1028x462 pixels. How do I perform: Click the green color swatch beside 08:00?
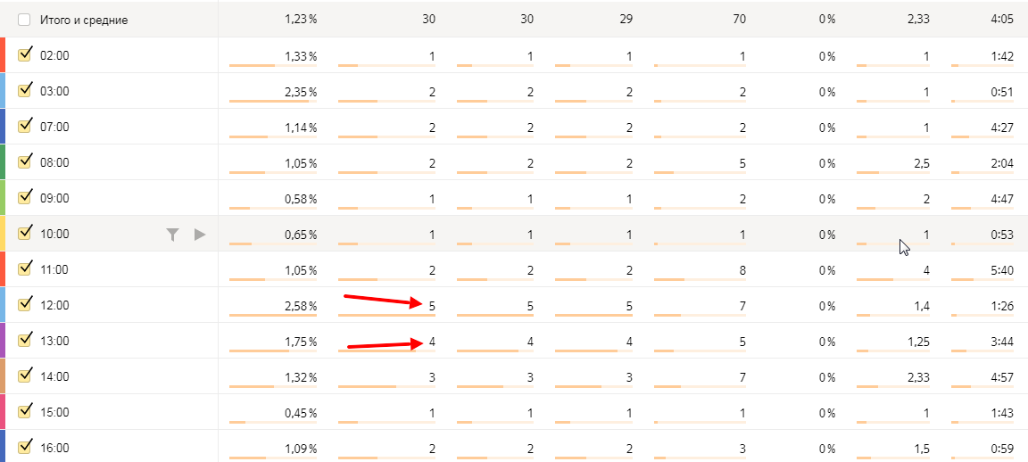3,161
